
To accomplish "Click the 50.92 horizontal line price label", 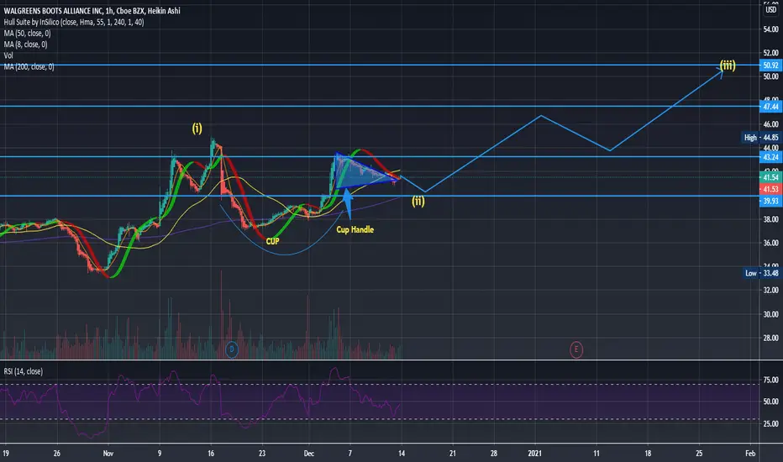I will coord(770,65).
